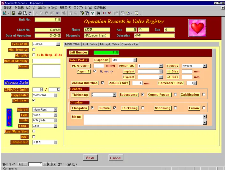Open the Oxygenator dropdown

click(x=55, y=95)
